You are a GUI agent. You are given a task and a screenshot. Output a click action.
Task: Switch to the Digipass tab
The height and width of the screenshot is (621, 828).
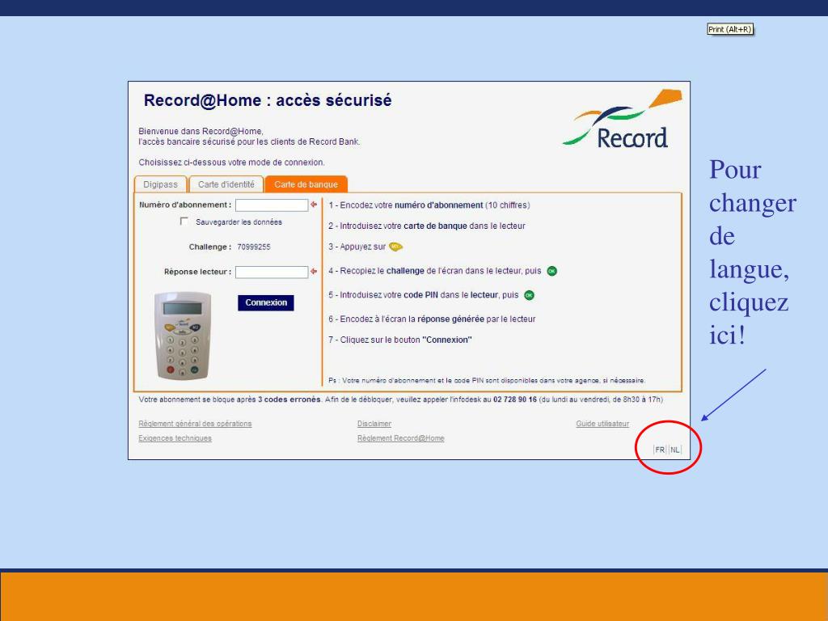tap(161, 184)
